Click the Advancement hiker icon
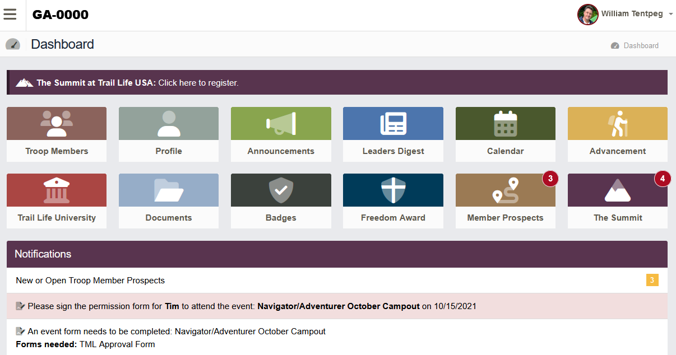 pyautogui.click(x=618, y=123)
